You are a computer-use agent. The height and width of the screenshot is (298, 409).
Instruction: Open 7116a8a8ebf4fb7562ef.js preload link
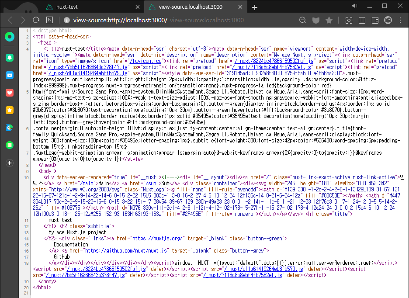(x=271, y=67)
